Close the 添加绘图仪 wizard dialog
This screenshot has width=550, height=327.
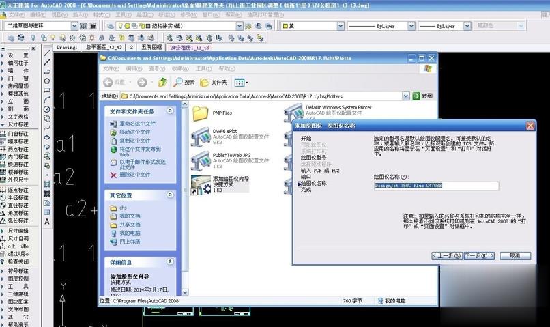coord(530,126)
